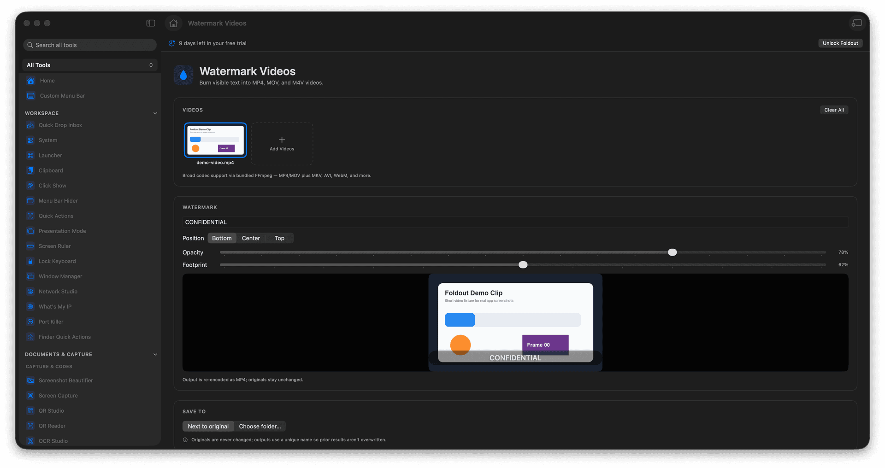Viewport: 885px width, 468px height.
Task: Click in the Search all tools field
Action: [90, 45]
